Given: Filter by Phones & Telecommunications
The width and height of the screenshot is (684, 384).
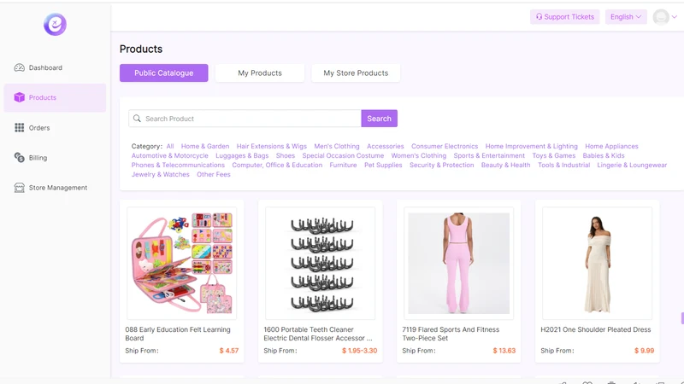Looking at the screenshot, I should 178,165.
